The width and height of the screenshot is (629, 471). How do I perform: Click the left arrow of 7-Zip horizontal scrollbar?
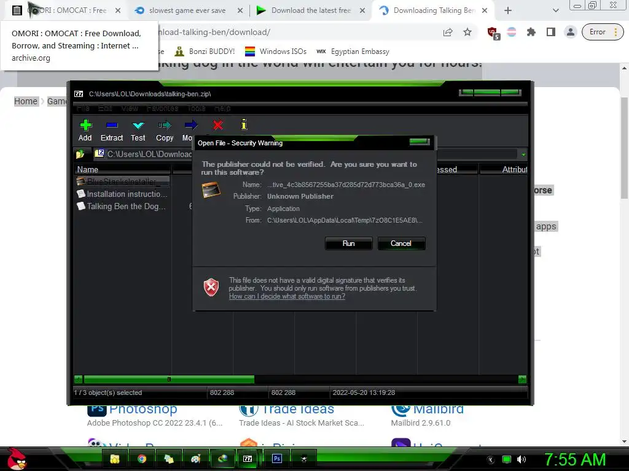tap(78, 379)
